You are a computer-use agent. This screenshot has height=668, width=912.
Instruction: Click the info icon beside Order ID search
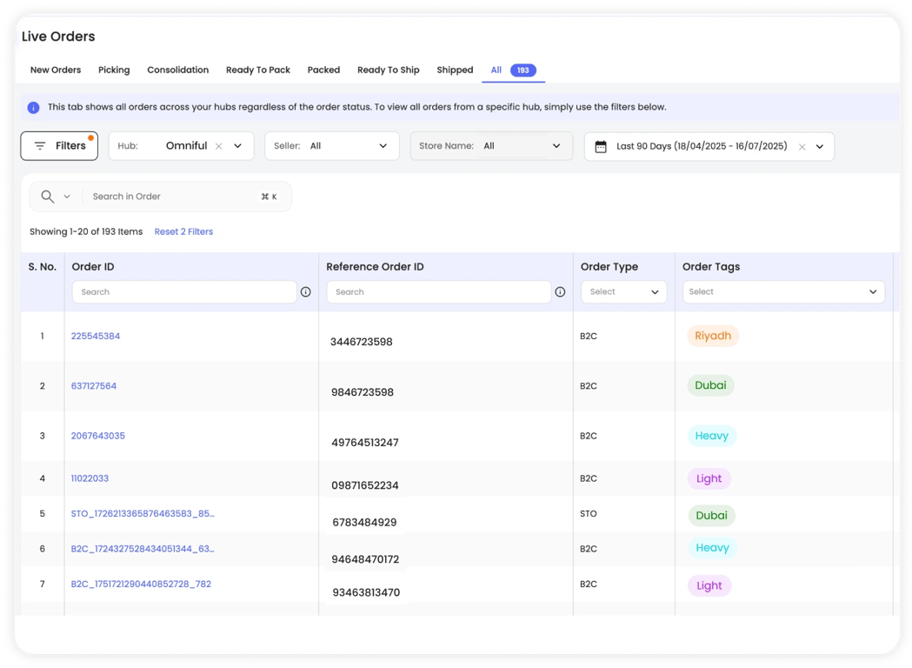pyautogui.click(x=305, y=292)
